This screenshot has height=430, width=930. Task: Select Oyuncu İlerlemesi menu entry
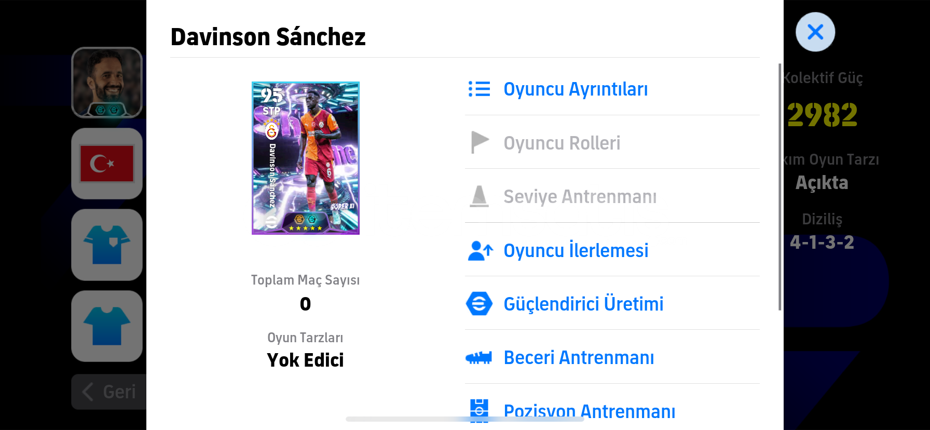pos(576,250)
